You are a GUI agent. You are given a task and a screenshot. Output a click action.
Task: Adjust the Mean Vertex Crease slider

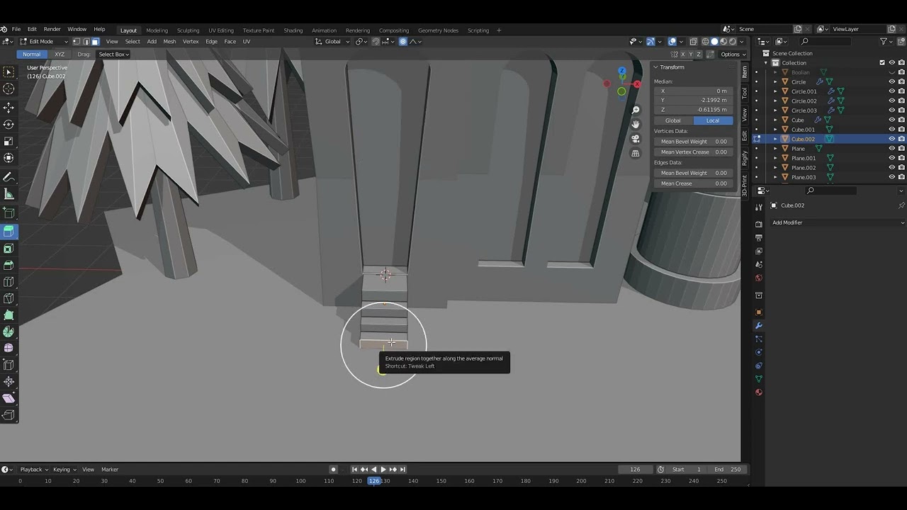[694, 152]
